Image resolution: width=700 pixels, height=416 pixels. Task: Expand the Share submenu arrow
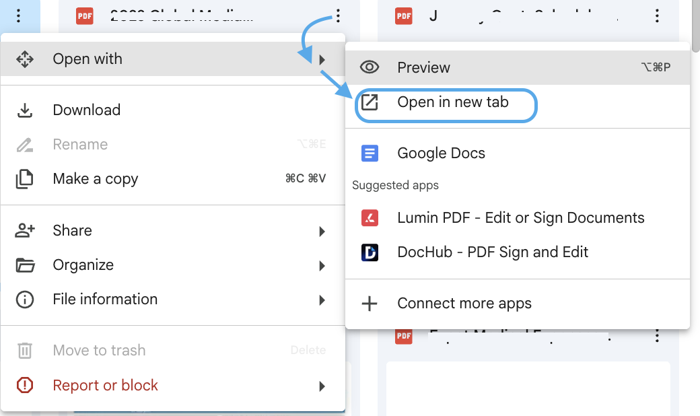click(322, 231)
